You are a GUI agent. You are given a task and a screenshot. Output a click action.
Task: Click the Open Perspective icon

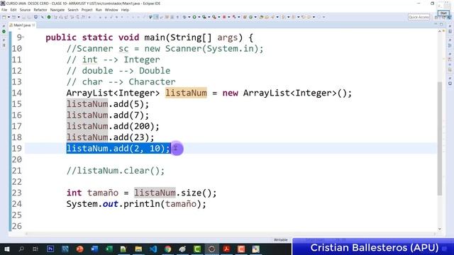pos(436,18)
